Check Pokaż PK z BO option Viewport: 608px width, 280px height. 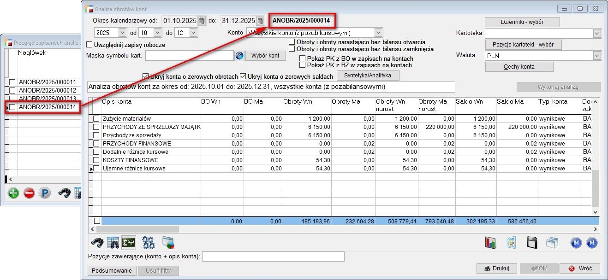(303, 59)
